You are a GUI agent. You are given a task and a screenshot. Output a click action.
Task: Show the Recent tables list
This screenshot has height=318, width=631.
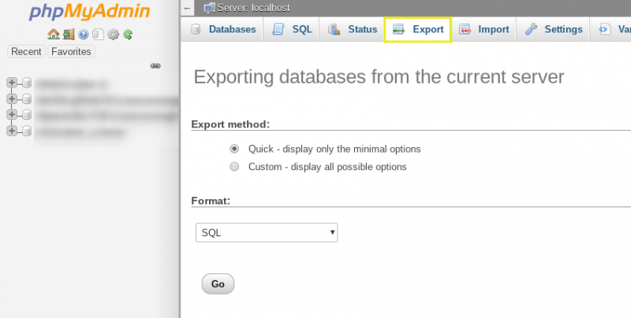pos(26,51)
